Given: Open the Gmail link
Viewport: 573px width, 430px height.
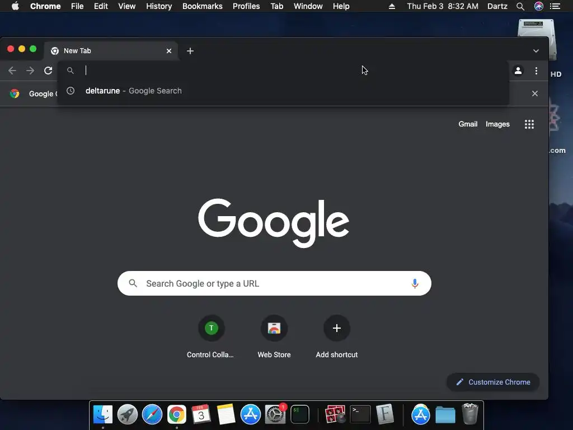Looking at the screenshot, I should (468, 124).
